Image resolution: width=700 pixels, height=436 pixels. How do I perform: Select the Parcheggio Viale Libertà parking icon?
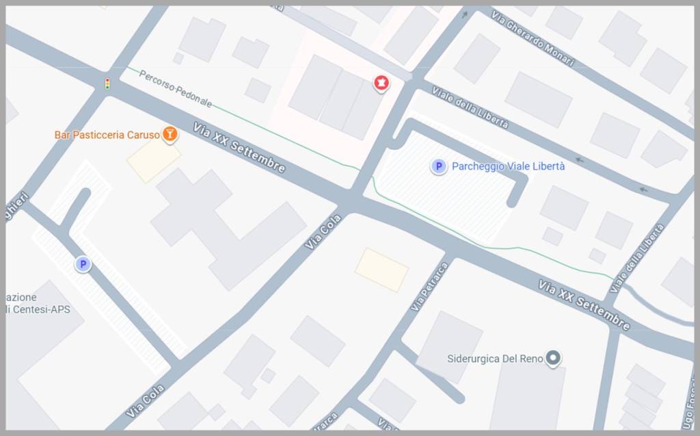point(438,166)
